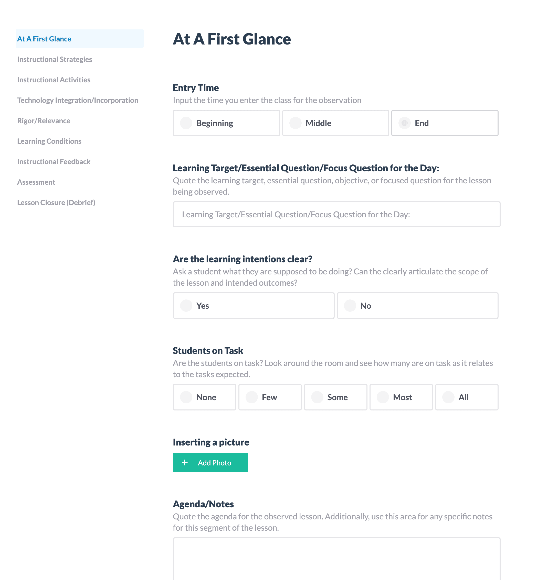
Task: Select End as the entry time option
Action: coord(405,123)
